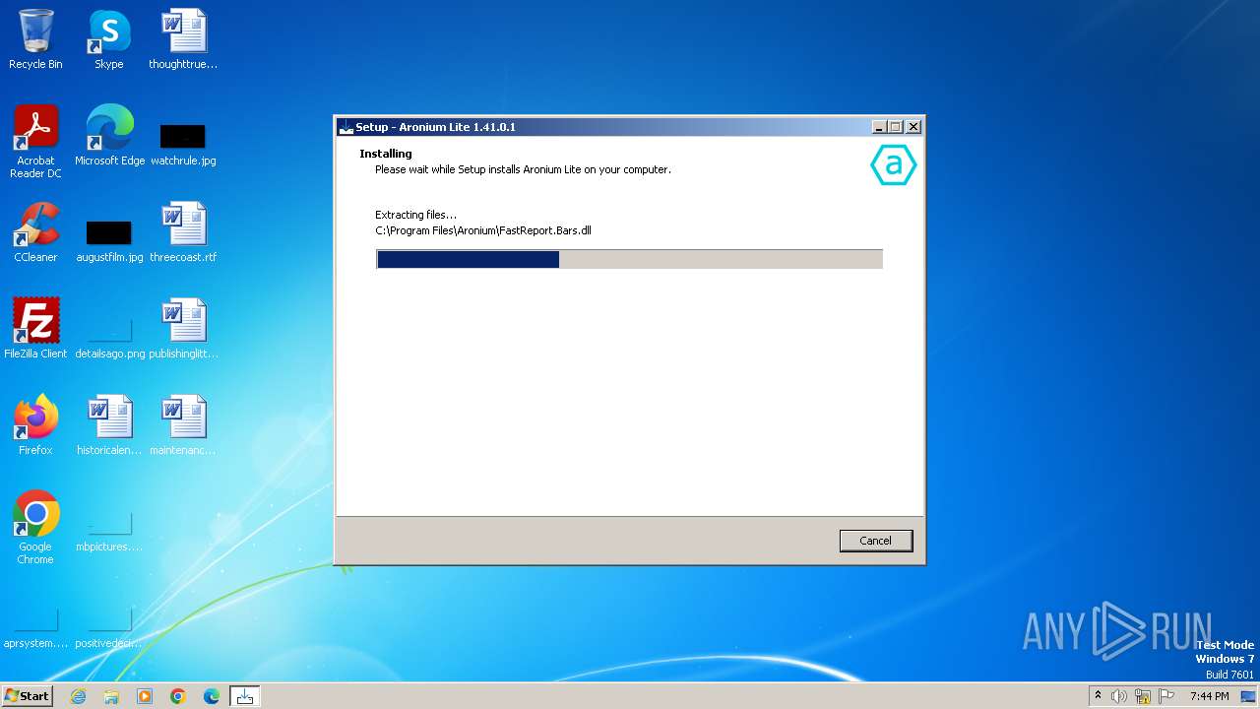This screenshot has width=1260, height=709.
Task: Open the volume control tray icon
Action: pos(1119,696)
